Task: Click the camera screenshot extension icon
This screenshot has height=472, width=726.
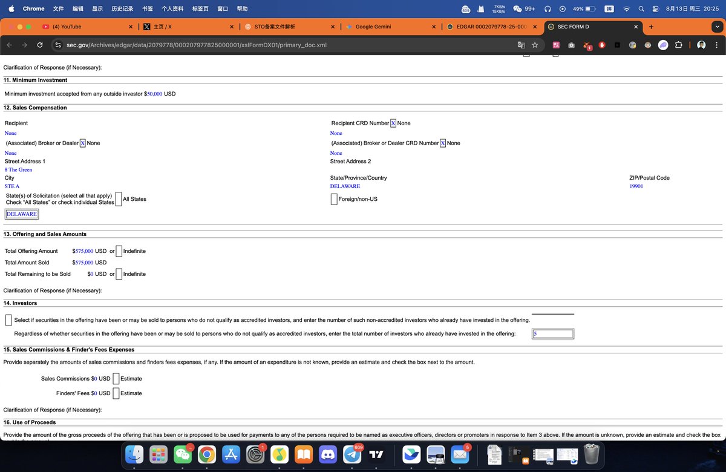Action: 571,45
